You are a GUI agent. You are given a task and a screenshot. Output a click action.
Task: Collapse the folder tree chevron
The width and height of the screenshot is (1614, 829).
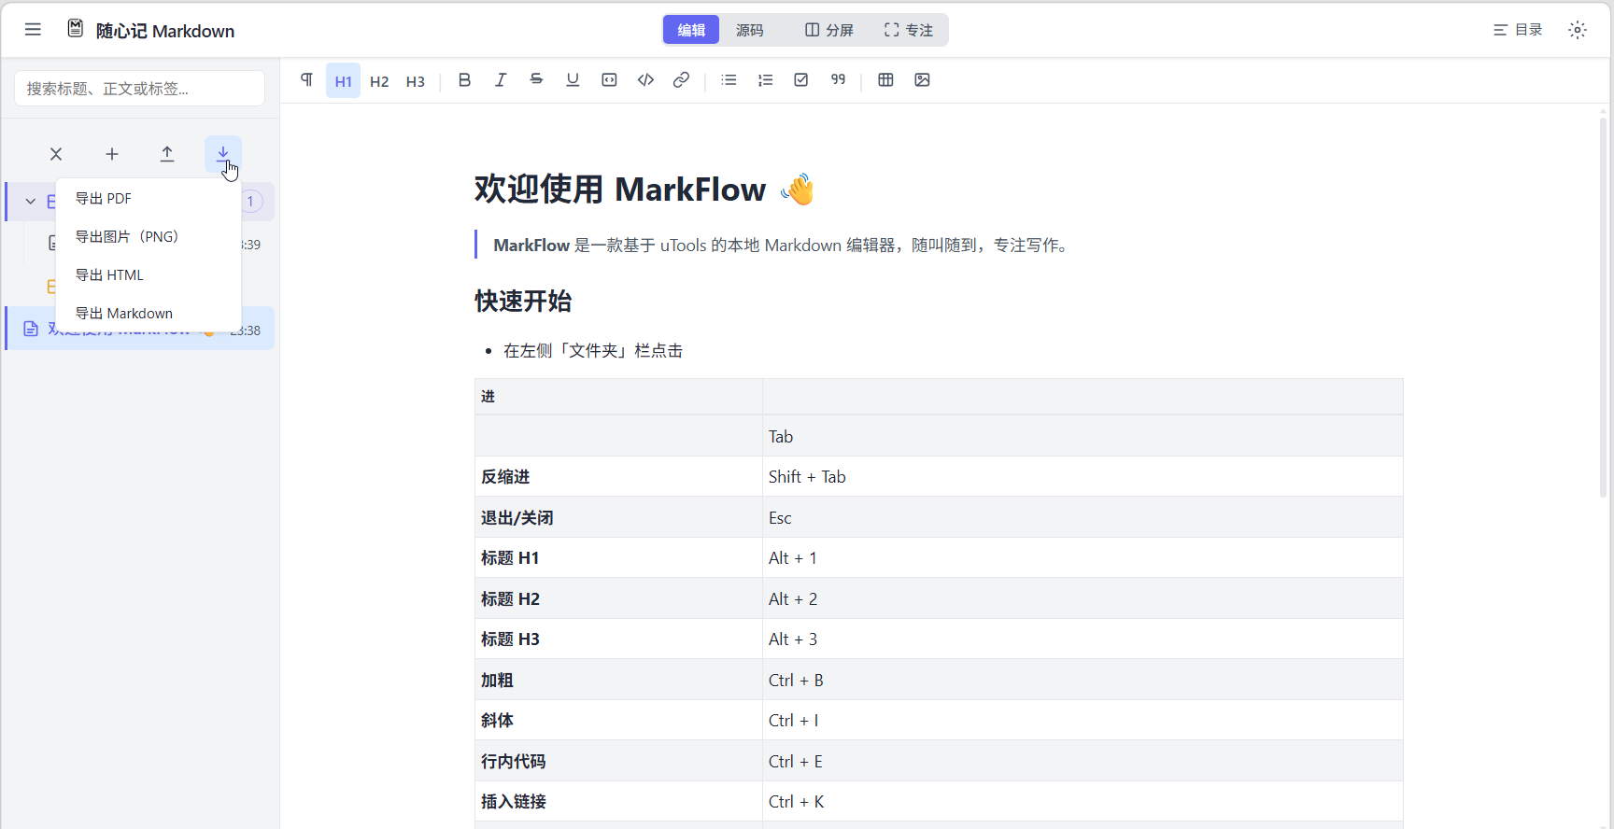pos(31,202)
